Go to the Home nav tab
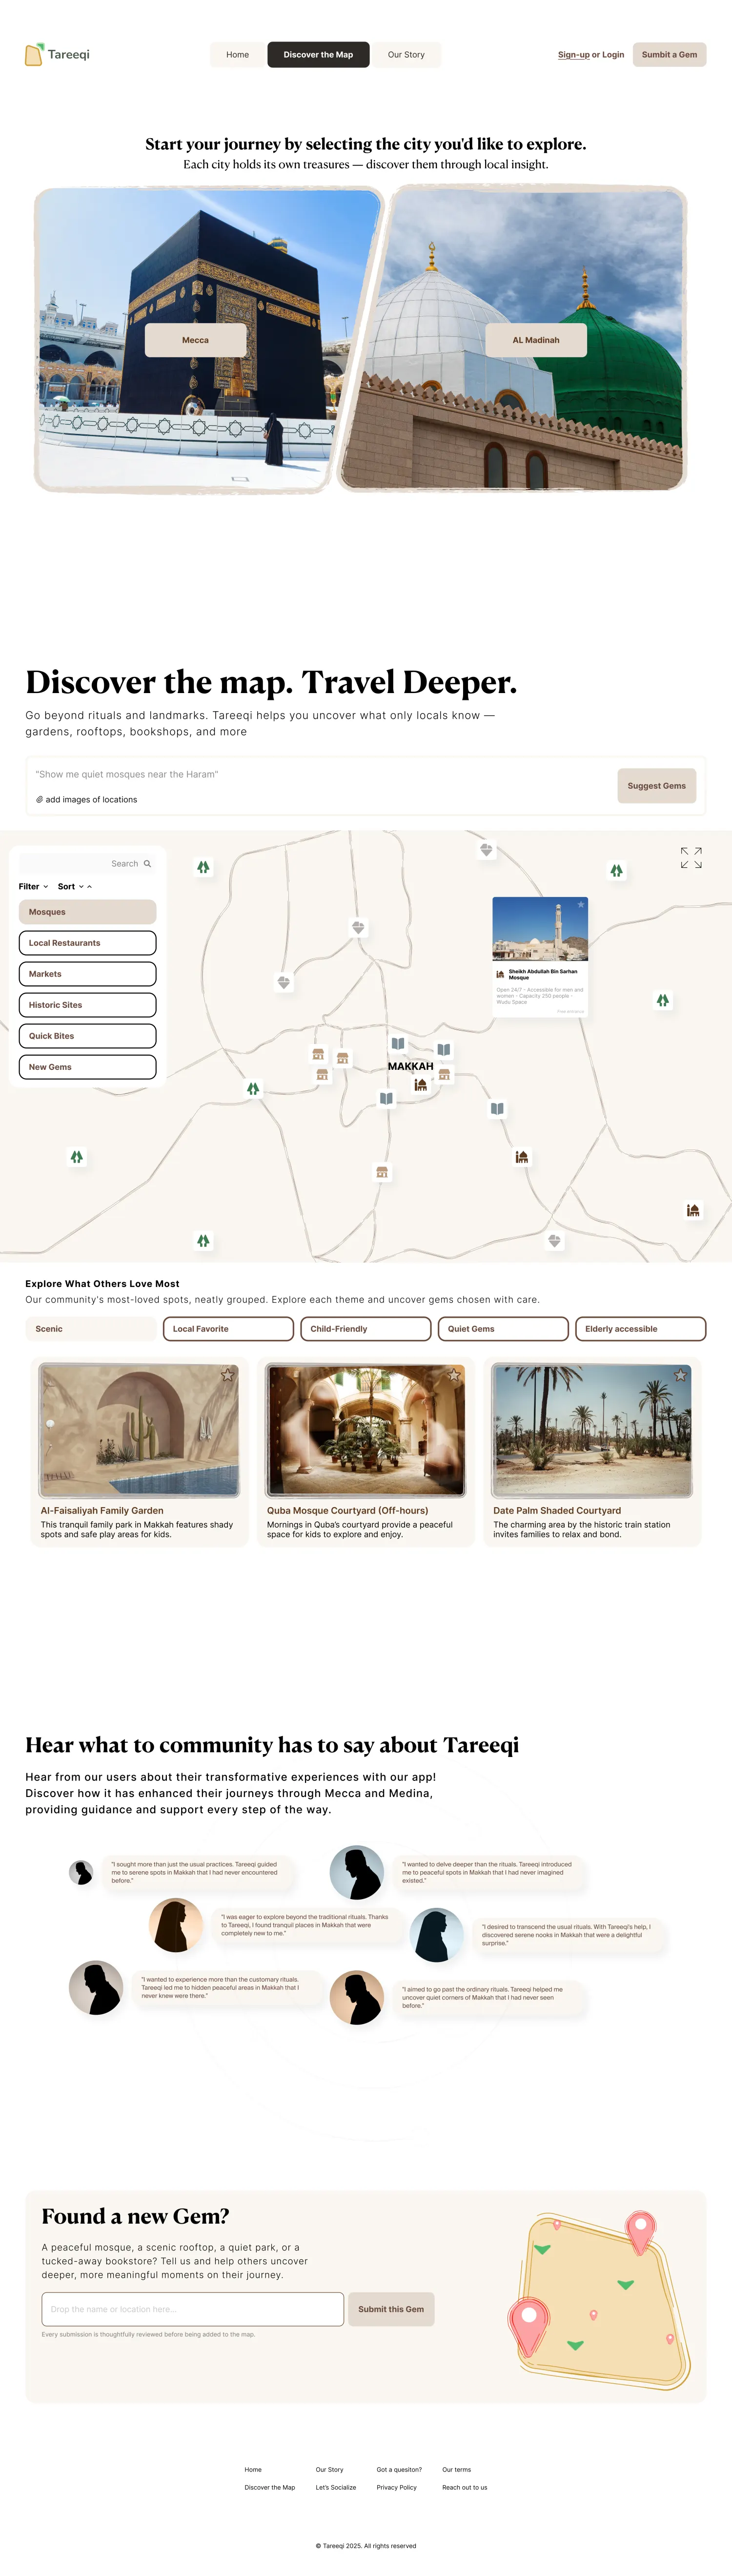The width and height of the screenshot is (732, 2576). coord(238,55)
